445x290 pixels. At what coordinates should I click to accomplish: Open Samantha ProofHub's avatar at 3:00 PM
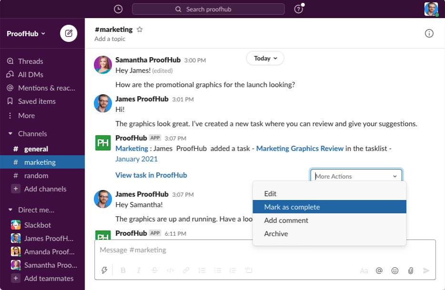(103, 65)
